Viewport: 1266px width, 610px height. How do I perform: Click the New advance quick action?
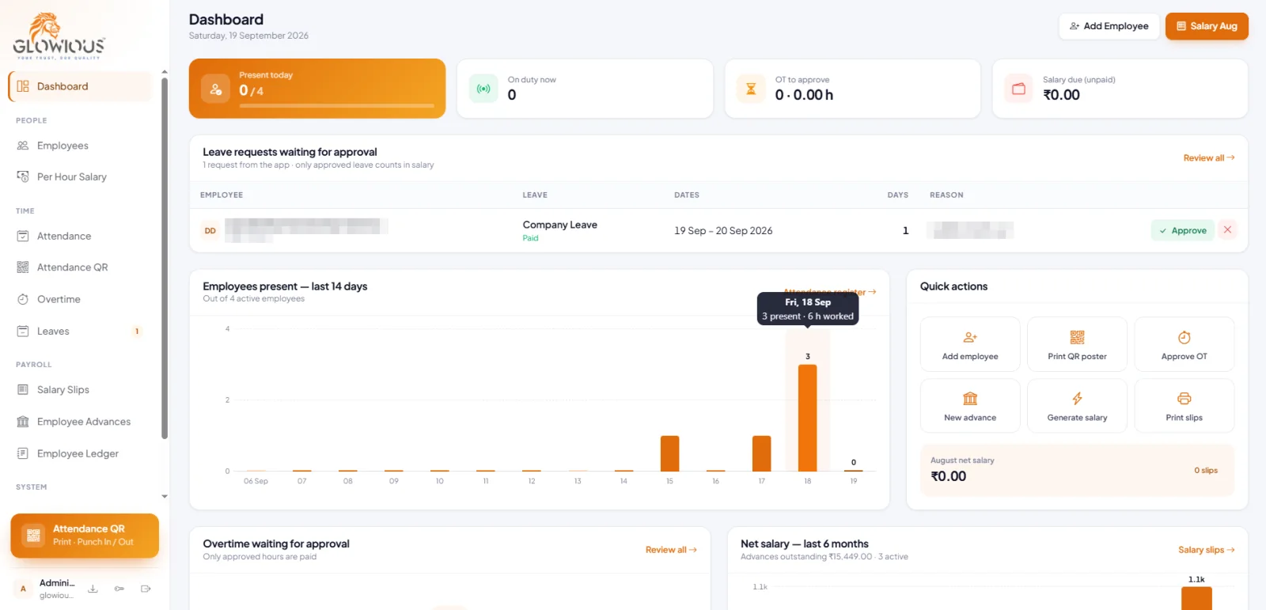coord(970,406)
